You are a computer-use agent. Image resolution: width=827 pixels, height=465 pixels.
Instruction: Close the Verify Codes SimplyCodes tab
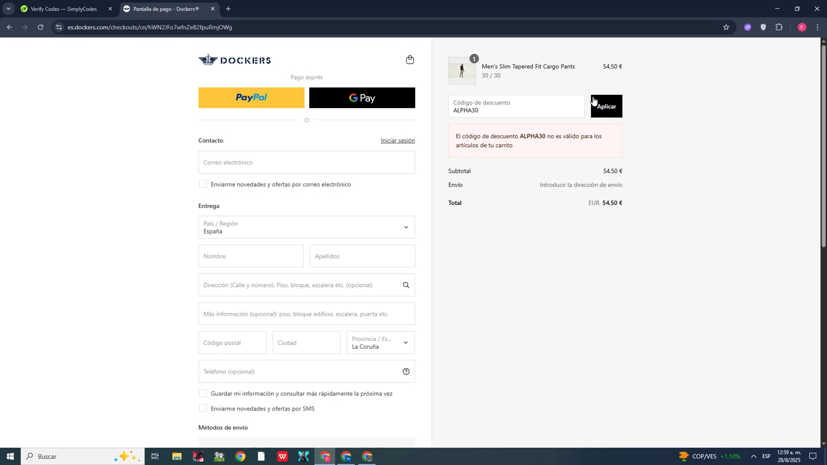point(110,9)
